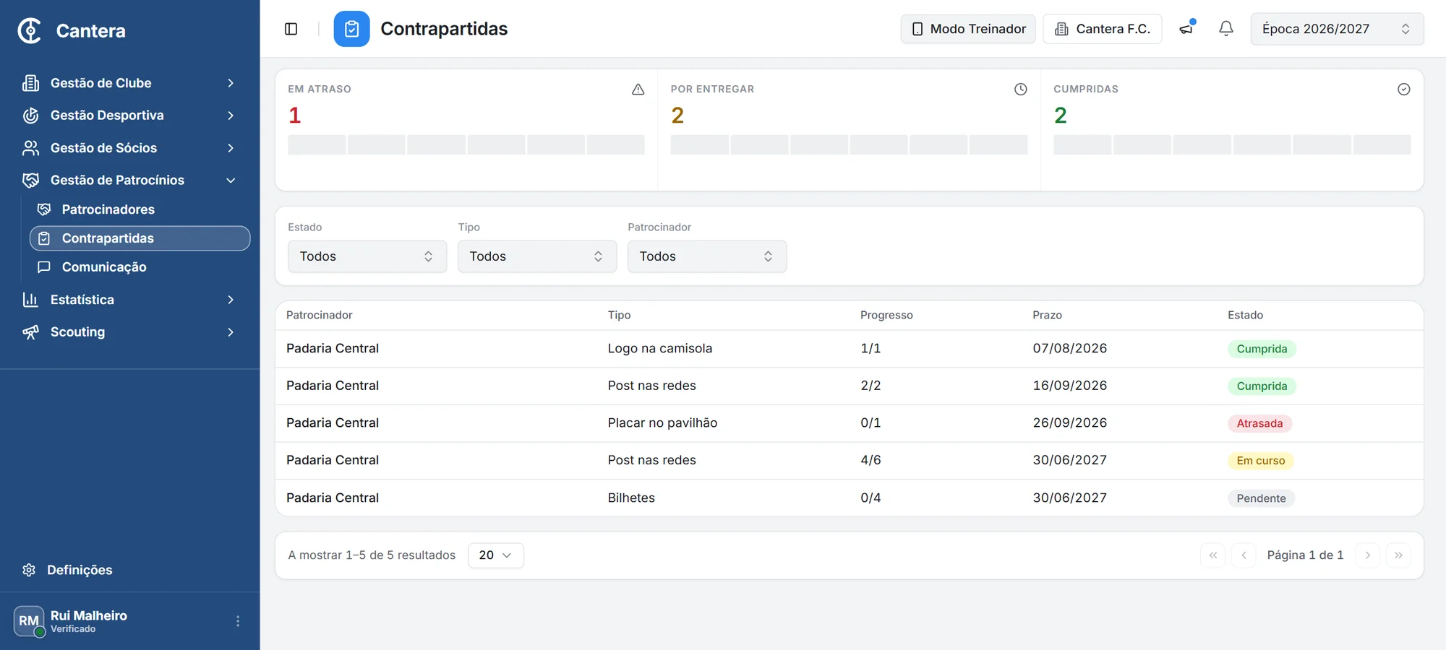This screenshot has height=650, width=1446.
Task: Open the Patrocinador filter dropdown
Action: pos(707,256)
